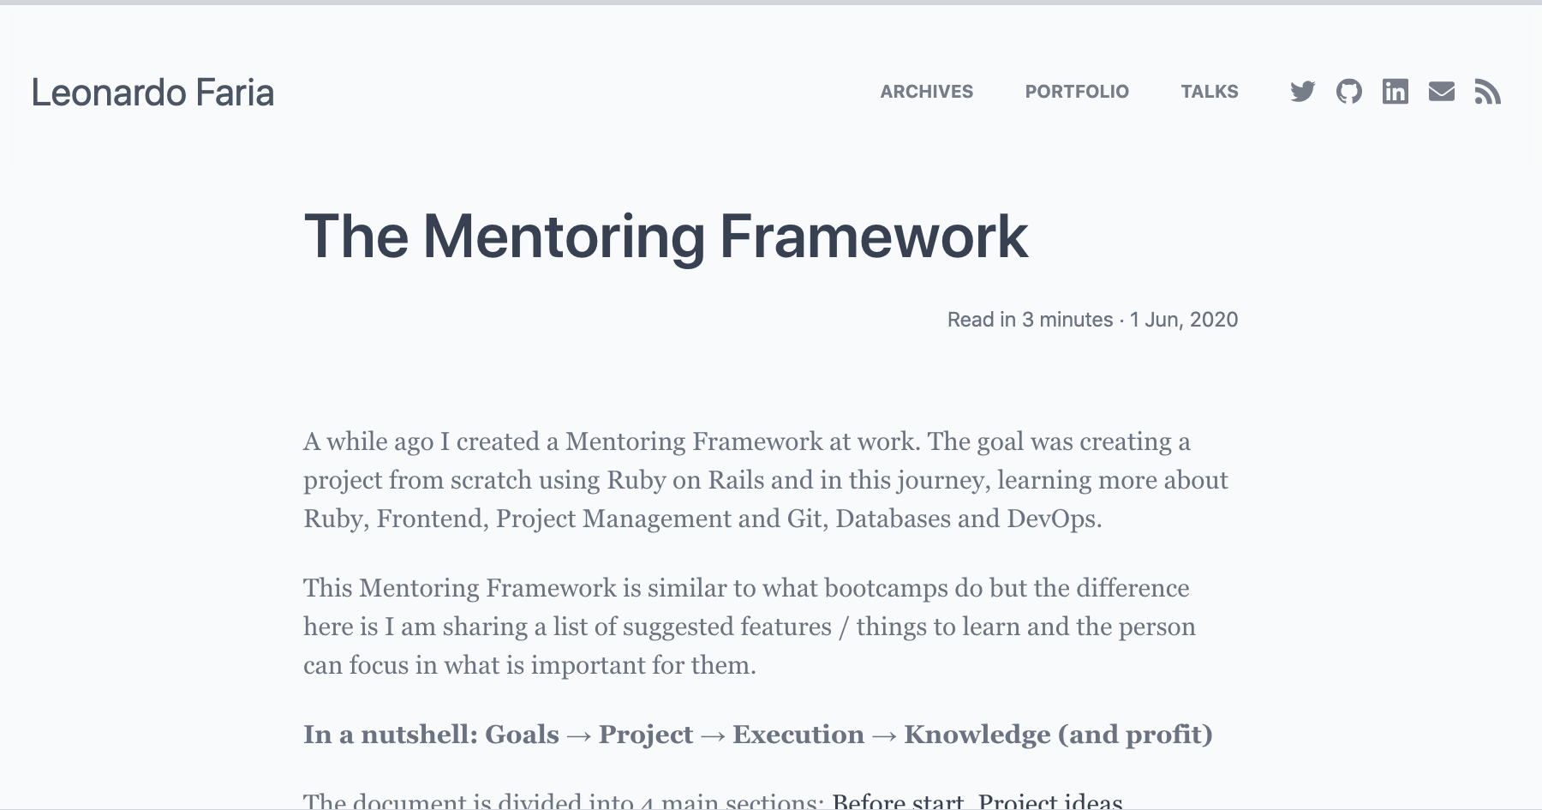The height and width of the screenshot is (810, 1542).
Task: Click the Leonardo Faria site name
Action: (x=152, y=93)
